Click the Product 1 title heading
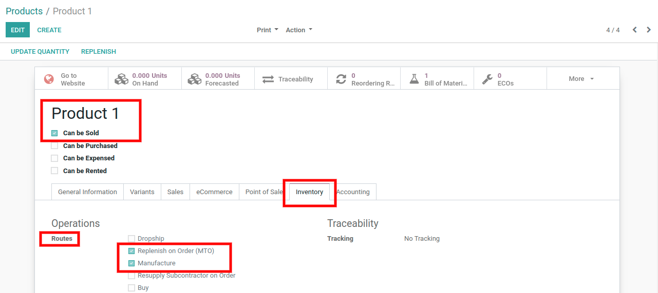 pyautogui.click(x=85, y=113)
